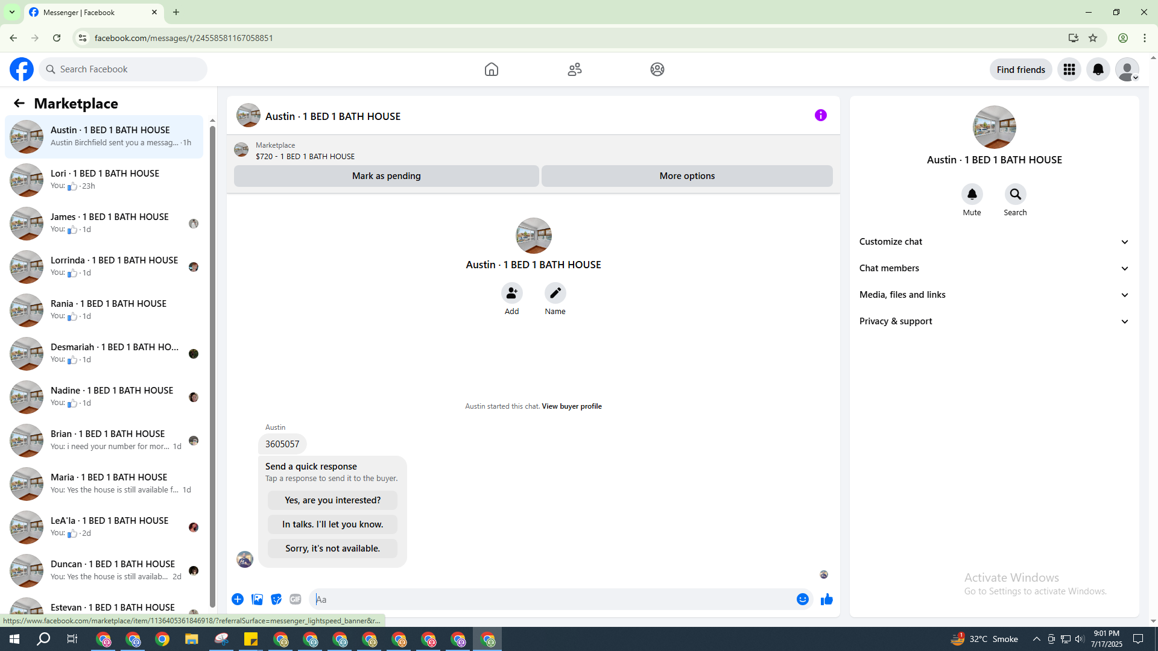
Task: Expand Media, files and links
Action: 995,295
